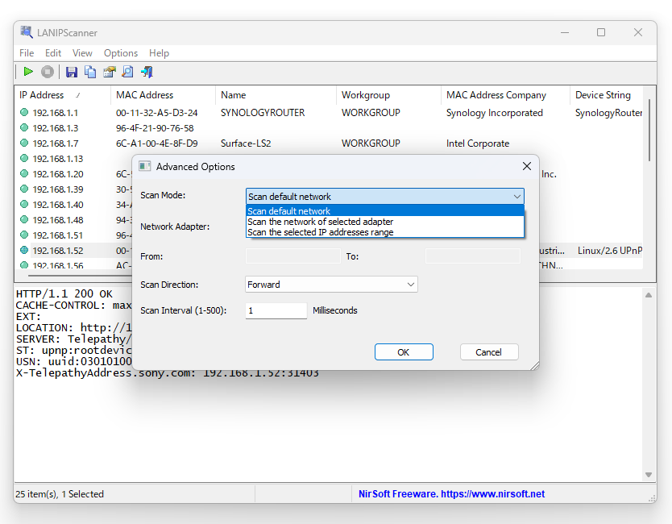The width and height of the screenshot is (672, 524).
Task: Click the To IP address field
Action: [x=473, y=256]
